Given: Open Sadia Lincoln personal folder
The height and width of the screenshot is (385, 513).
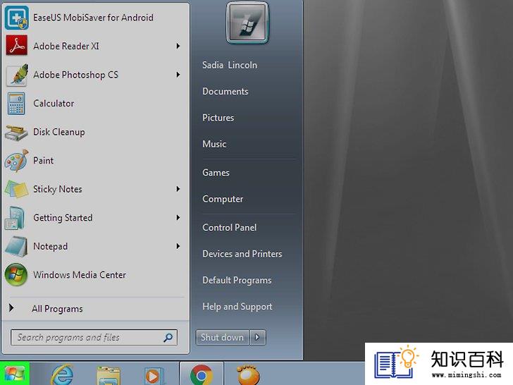Looking at the screenshot, I should pos(230,65).
